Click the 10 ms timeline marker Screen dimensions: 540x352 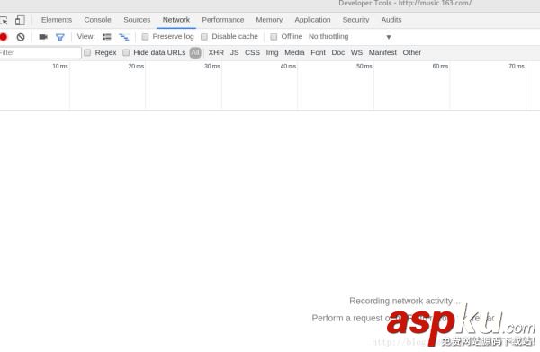[60, 66]
